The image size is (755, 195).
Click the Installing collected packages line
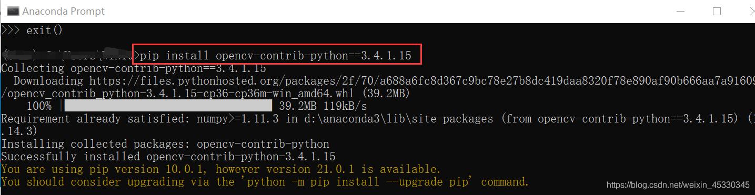coord(165,144)
